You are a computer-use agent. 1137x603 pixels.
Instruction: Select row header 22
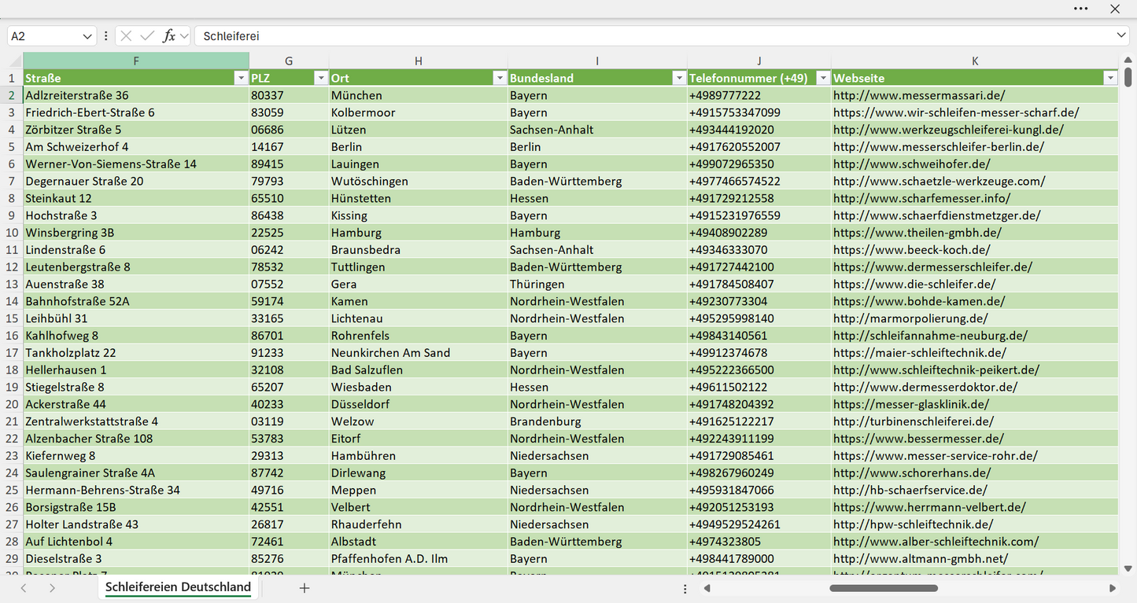tap(12, 439)
